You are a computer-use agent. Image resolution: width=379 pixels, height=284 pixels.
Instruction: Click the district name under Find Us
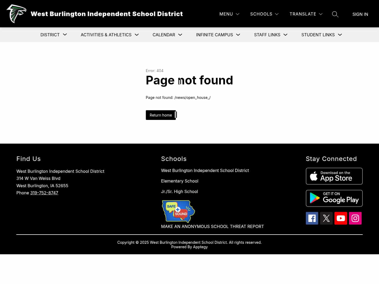click(x=60, y=171)
